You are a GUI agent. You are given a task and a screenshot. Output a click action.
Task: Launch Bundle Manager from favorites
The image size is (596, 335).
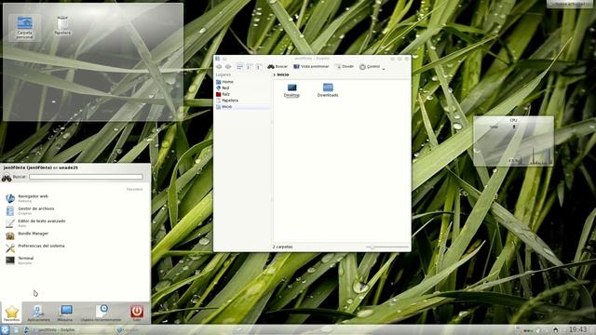coord(74,235)
